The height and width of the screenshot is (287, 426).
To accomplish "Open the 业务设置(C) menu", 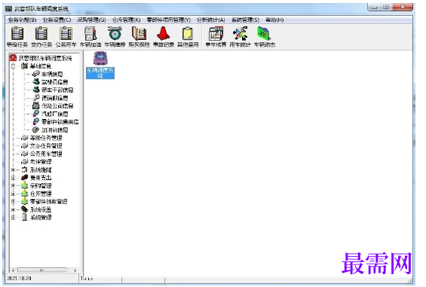I will click(x=57, y=20).
